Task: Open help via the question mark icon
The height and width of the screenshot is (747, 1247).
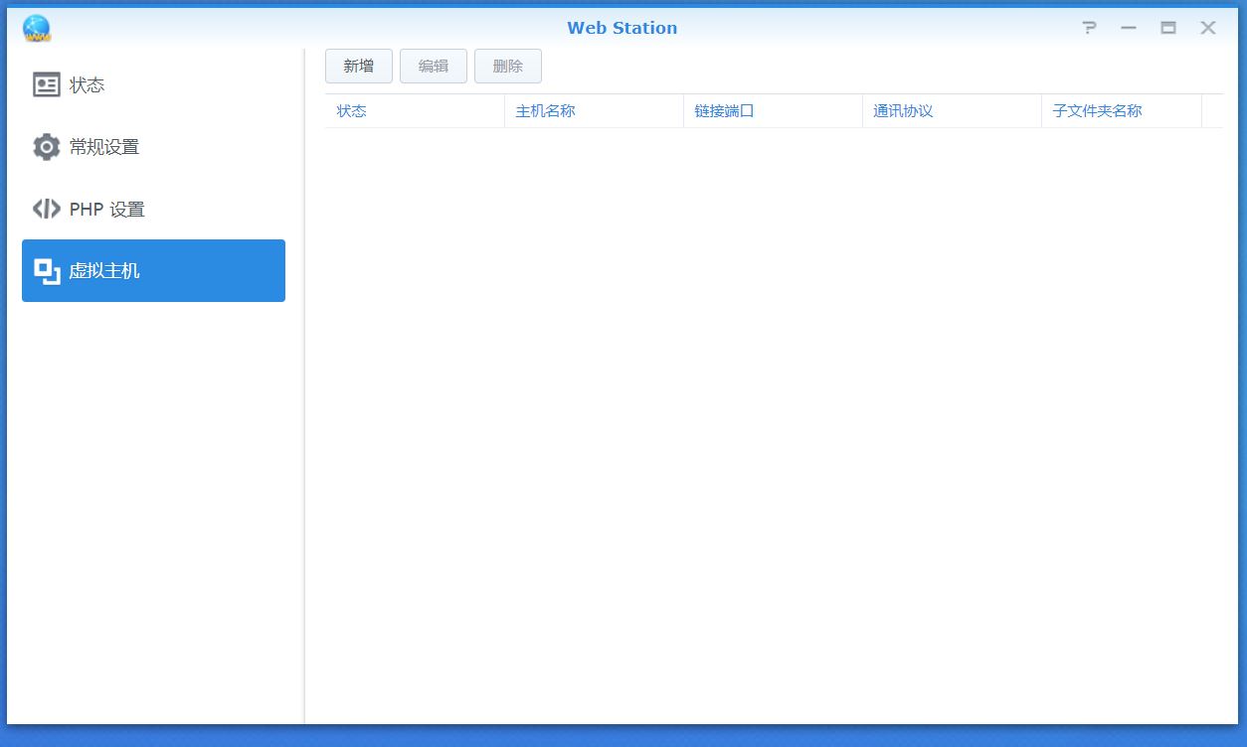Action: [x=1089, y=28]
